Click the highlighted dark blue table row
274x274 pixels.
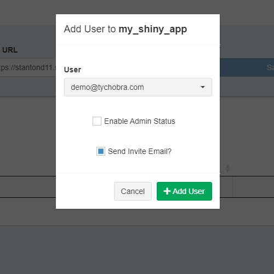[247, 67]
